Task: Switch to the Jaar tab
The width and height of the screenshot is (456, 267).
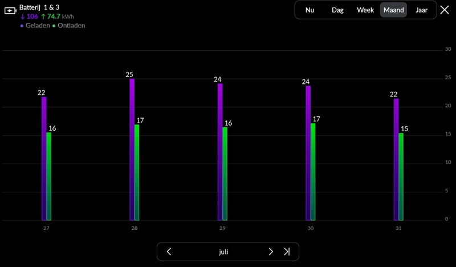Action: point(421,10)
